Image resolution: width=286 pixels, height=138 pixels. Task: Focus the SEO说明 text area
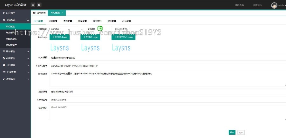click(x=168, y=79)
